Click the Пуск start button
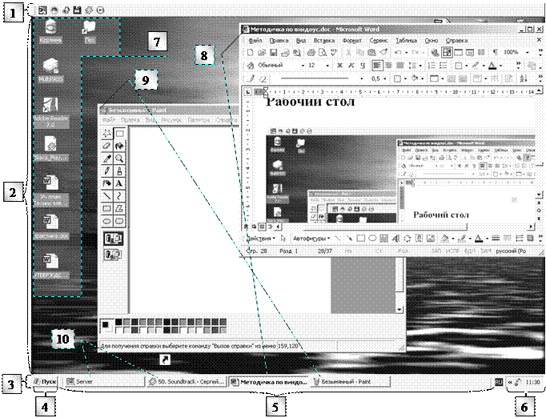546x418 pixels. pyautogui.click(x=45, y=381)
